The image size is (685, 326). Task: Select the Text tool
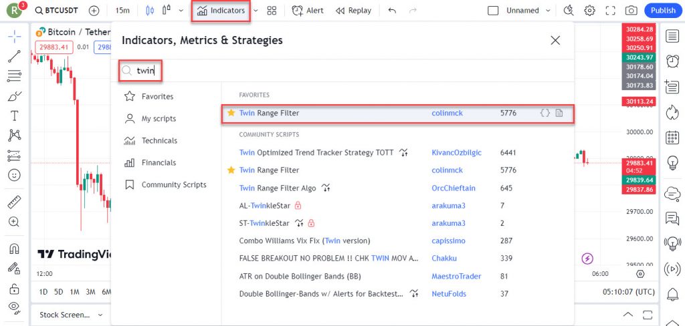(x=15, y=116)
